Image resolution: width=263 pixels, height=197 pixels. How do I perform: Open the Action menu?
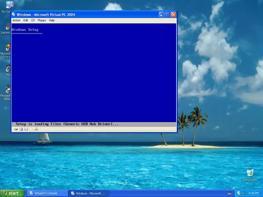[16, 20]
